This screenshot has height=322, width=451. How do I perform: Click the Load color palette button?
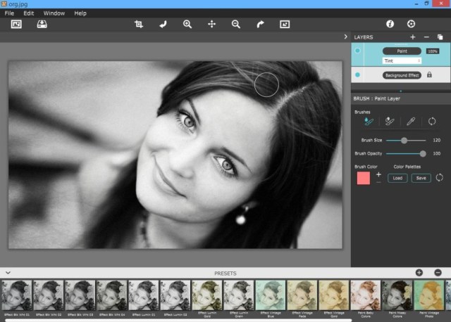pos(397,178)
